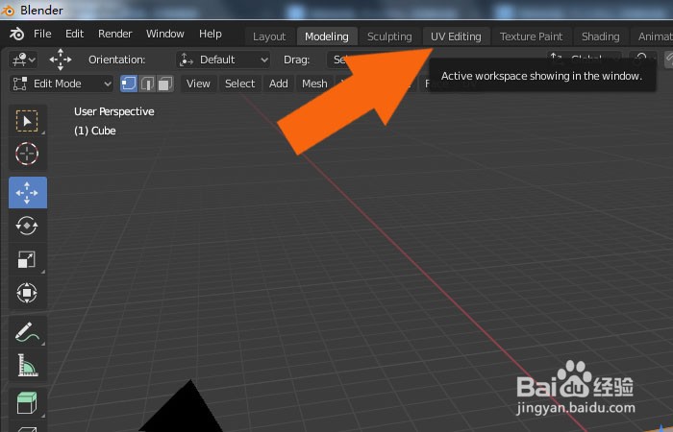Open the Mesh menu in the viewport header
This screenshot has width=673, height=432.
click(x=314, y=84)
